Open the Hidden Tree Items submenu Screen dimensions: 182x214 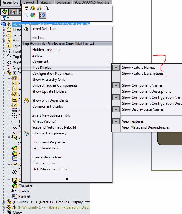67,50
